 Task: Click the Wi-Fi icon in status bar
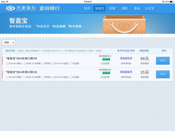click(7, 2)
